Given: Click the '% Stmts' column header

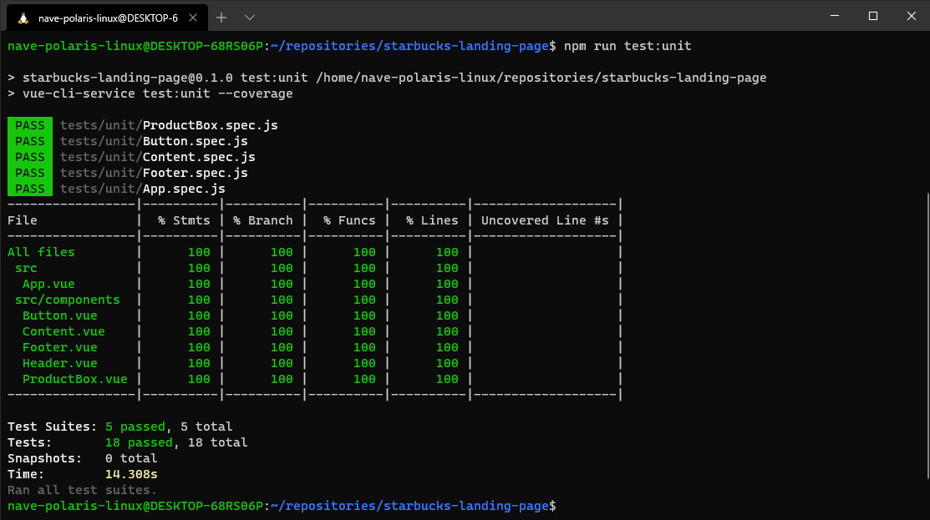Looking at the screenshot, I should coord(184,220).
